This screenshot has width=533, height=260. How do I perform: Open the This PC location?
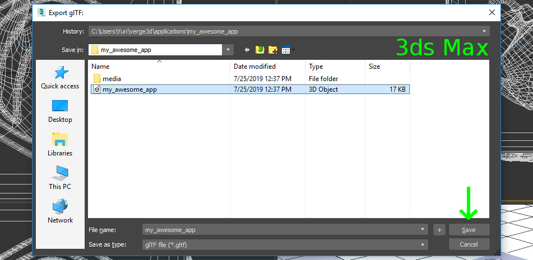60,178
